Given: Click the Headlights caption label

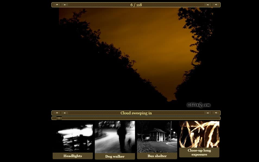Looking at the screenshot, I should tap(73, 156).
